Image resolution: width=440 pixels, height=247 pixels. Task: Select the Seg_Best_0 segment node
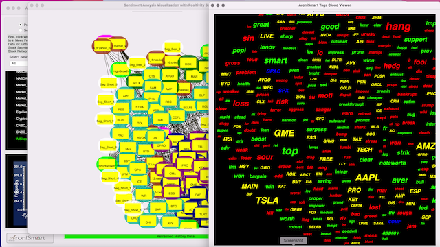click(173, 49)
